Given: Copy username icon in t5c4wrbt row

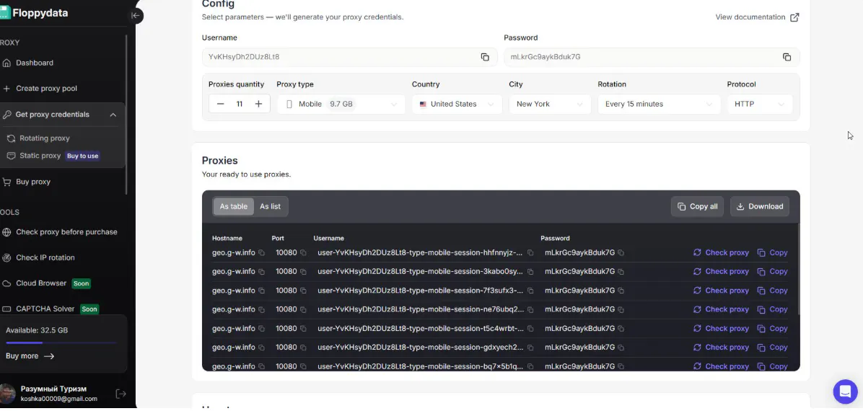Looking at the screenshot, I should 530,329.
